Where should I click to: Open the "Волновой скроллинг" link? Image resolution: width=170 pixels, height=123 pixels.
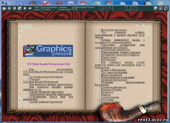click(x=114, y=30)
